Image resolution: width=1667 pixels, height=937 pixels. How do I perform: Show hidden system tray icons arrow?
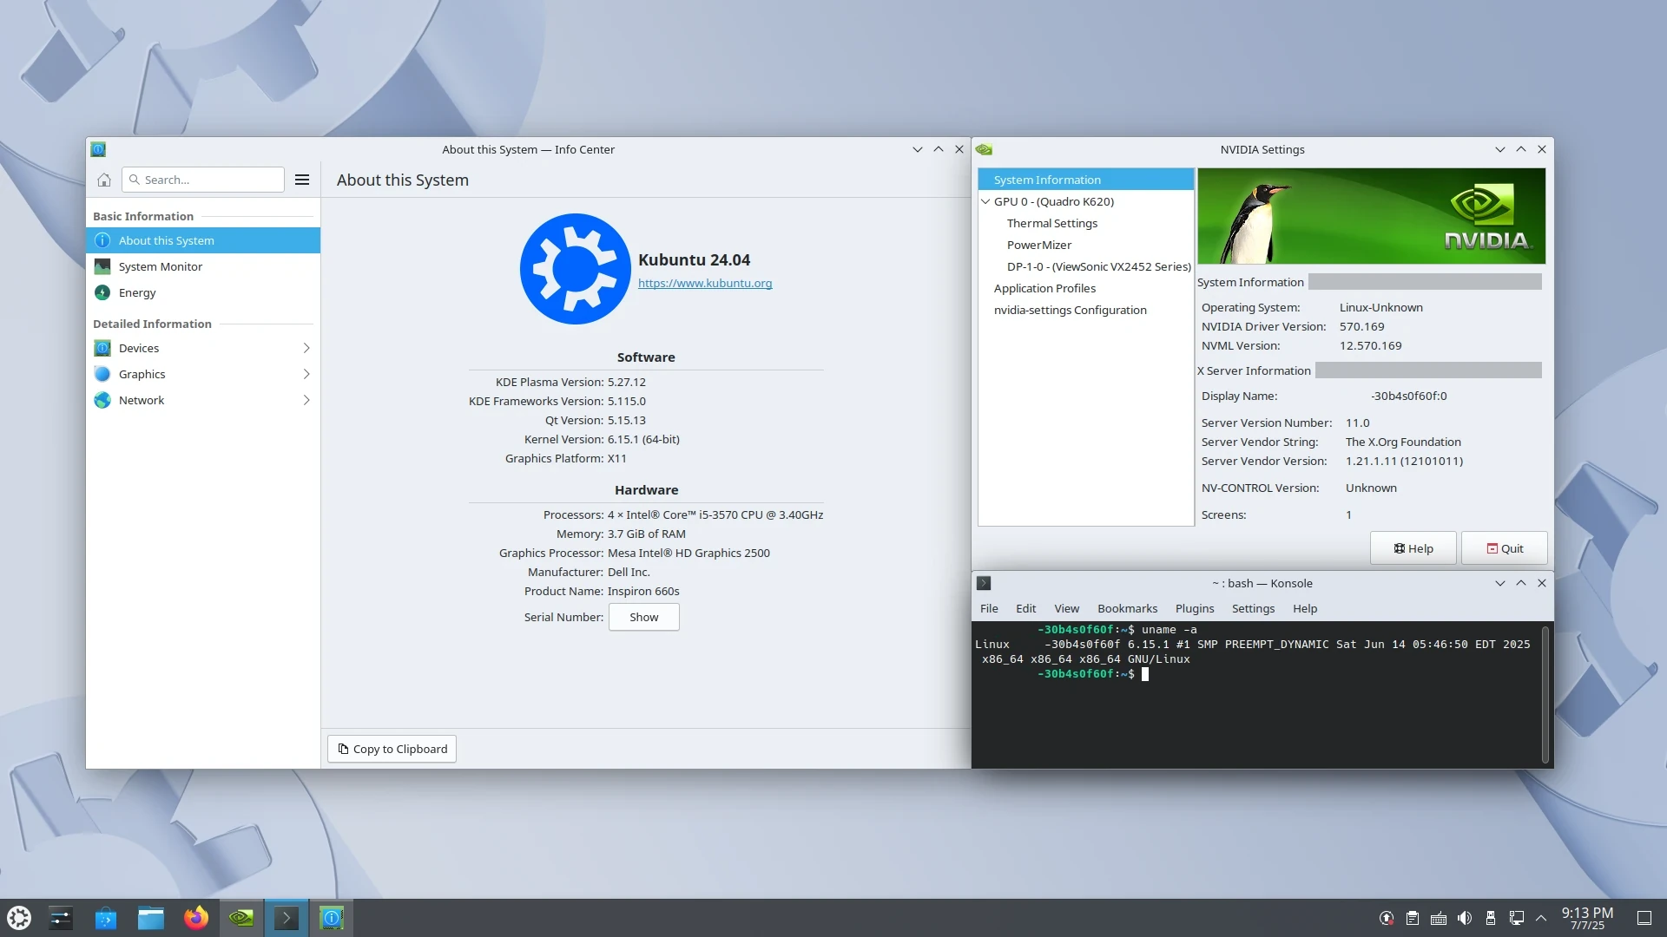pos(1541,918)
